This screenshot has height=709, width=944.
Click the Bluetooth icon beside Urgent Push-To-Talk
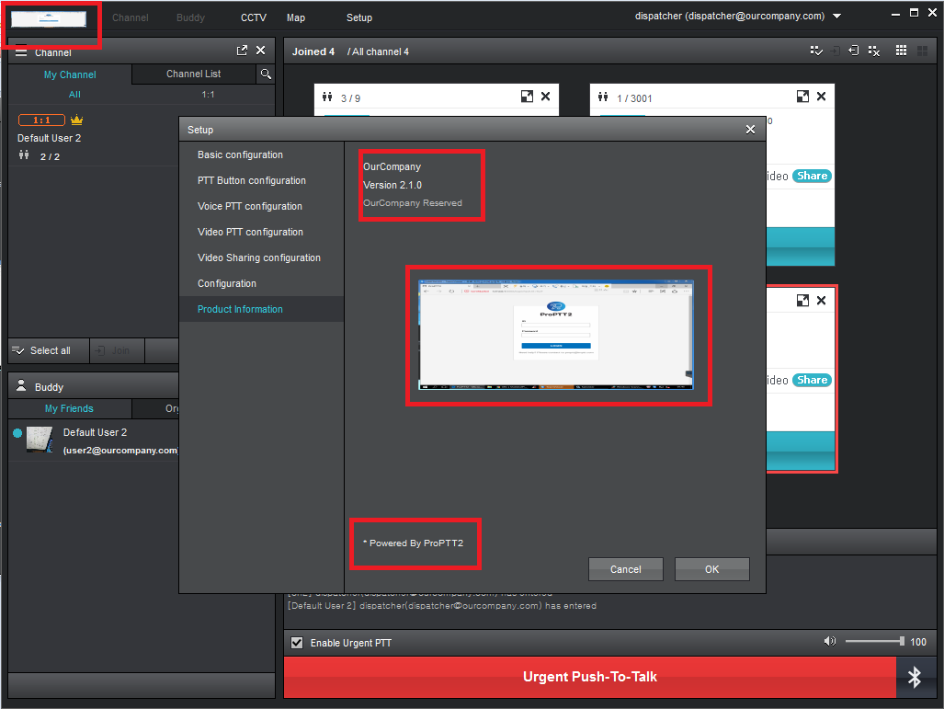click(914, 678)
